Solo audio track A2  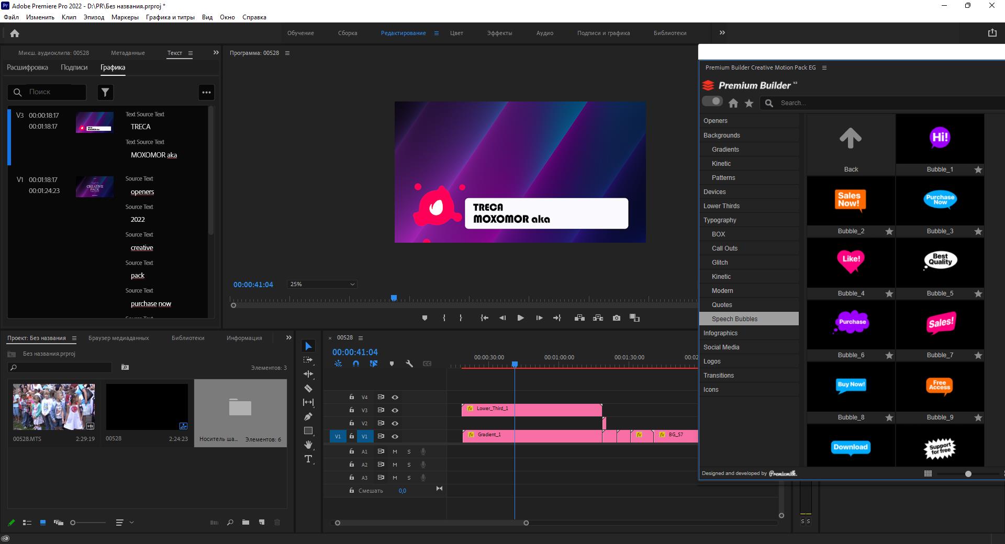point(409,464)
